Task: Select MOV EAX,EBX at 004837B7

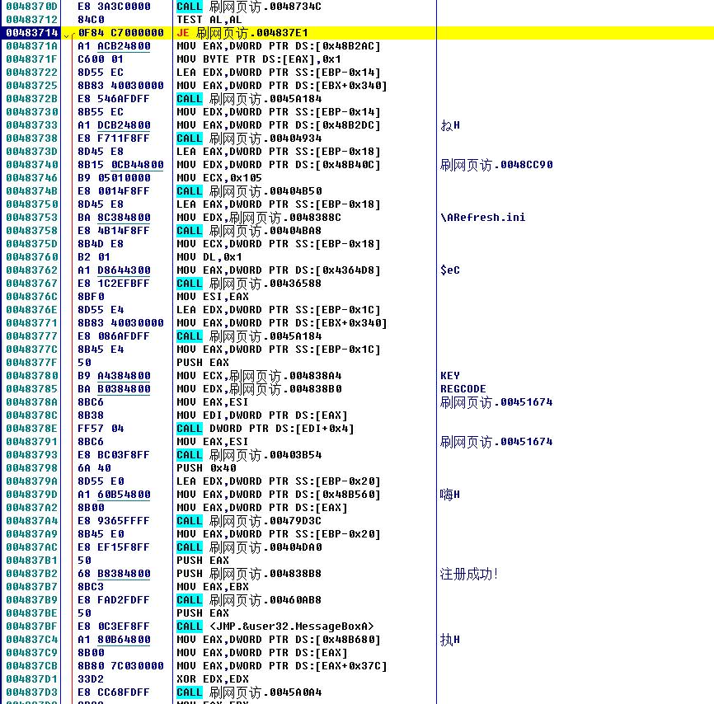Action: click(x=213, y=587)
